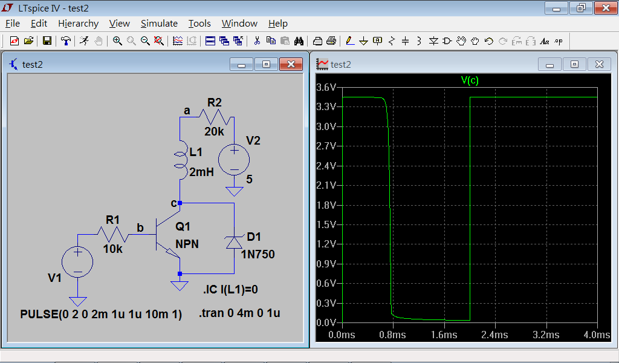Open the File menu
The width and height of the screenshot is (619, 363).
[x=13, y=24]
